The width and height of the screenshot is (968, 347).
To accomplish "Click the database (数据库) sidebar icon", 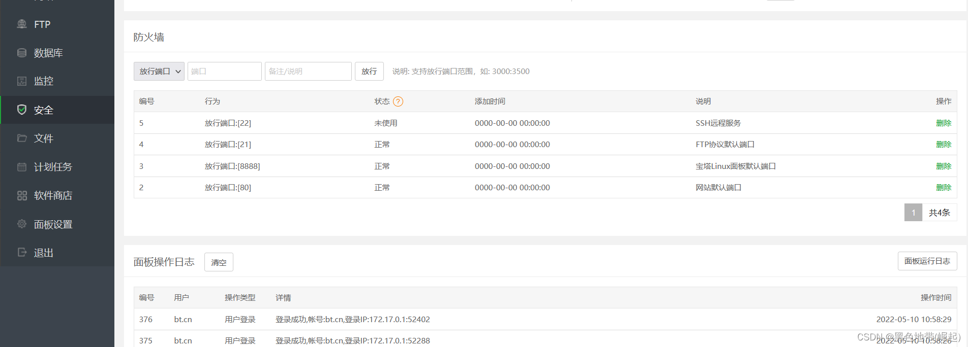I will [x=22, y=53].
